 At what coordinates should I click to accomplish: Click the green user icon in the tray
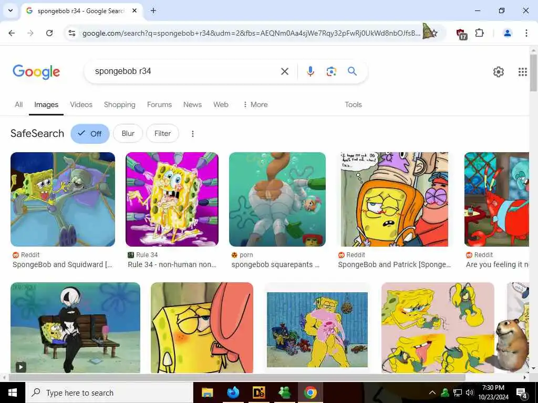click(445, 393)
